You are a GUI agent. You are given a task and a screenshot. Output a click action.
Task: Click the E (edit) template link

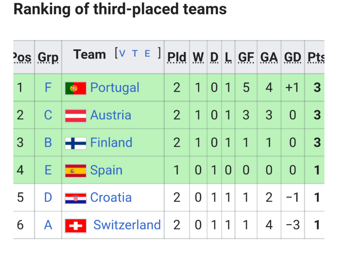coord(147,54)
